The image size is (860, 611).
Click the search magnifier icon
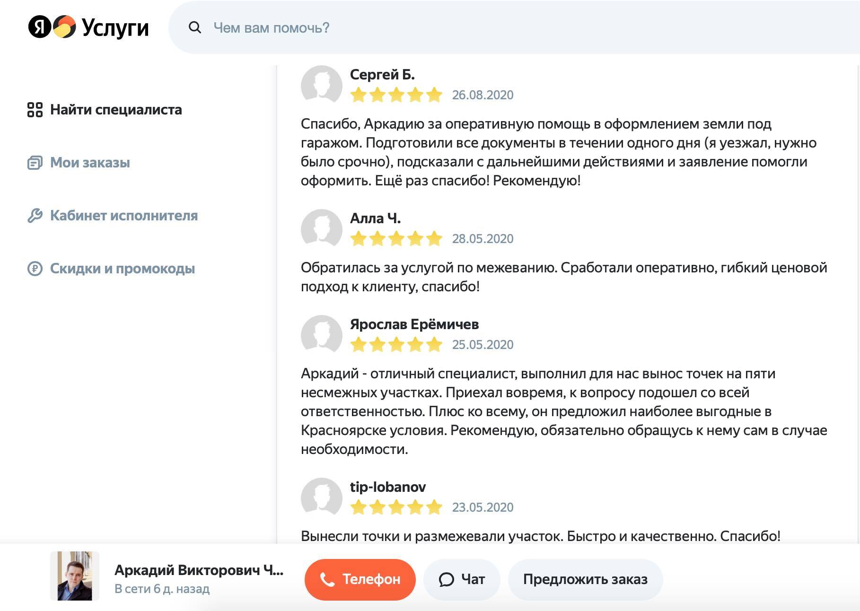point(195,27)
